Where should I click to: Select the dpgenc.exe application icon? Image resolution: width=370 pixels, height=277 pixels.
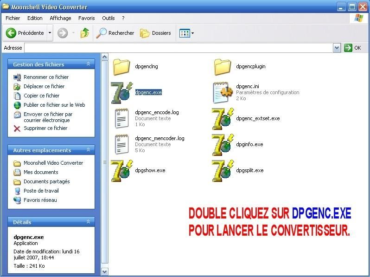click(x=122, y=93)
